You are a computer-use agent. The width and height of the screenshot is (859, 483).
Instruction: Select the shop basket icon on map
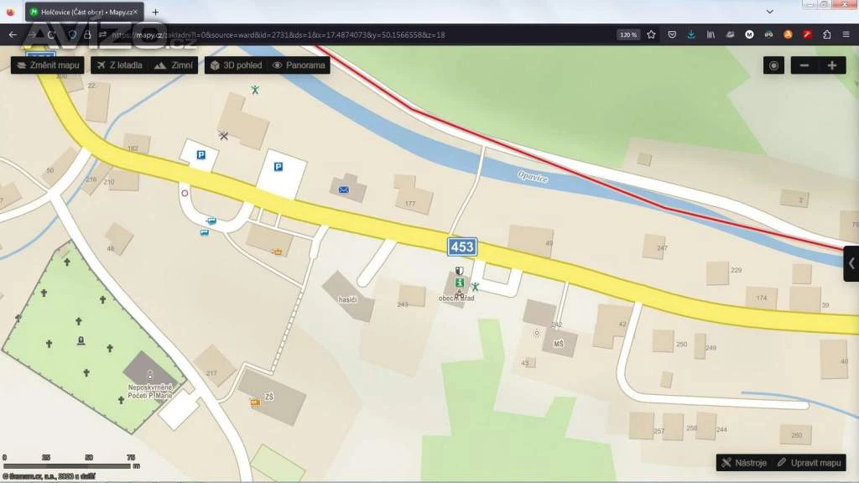[278, 252]
